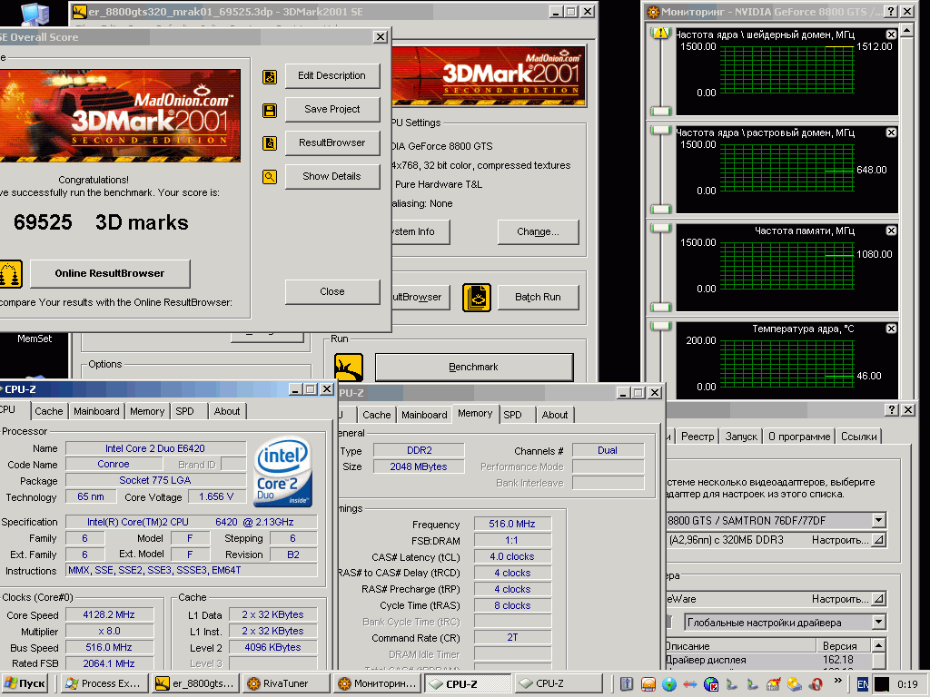Click the 0:19 clock in the taskbar
Screen dimensions: 930x697
[x=907, y=684]
